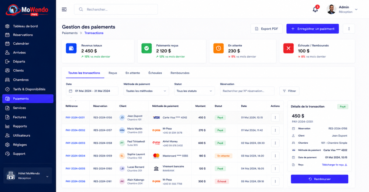
Task: Switch to Reçus tab
Action: pyautogui.click(x=113, y=73)
